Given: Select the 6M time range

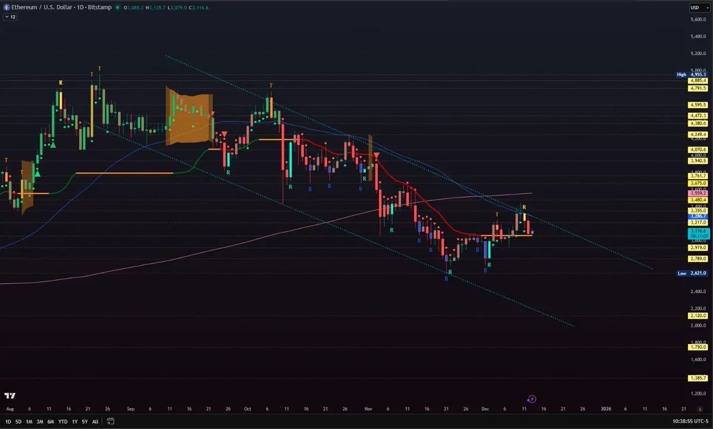Looking at the screenshot, I should pos(51,421).
